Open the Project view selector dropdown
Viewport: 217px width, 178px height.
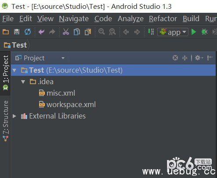tap(40, 58)
